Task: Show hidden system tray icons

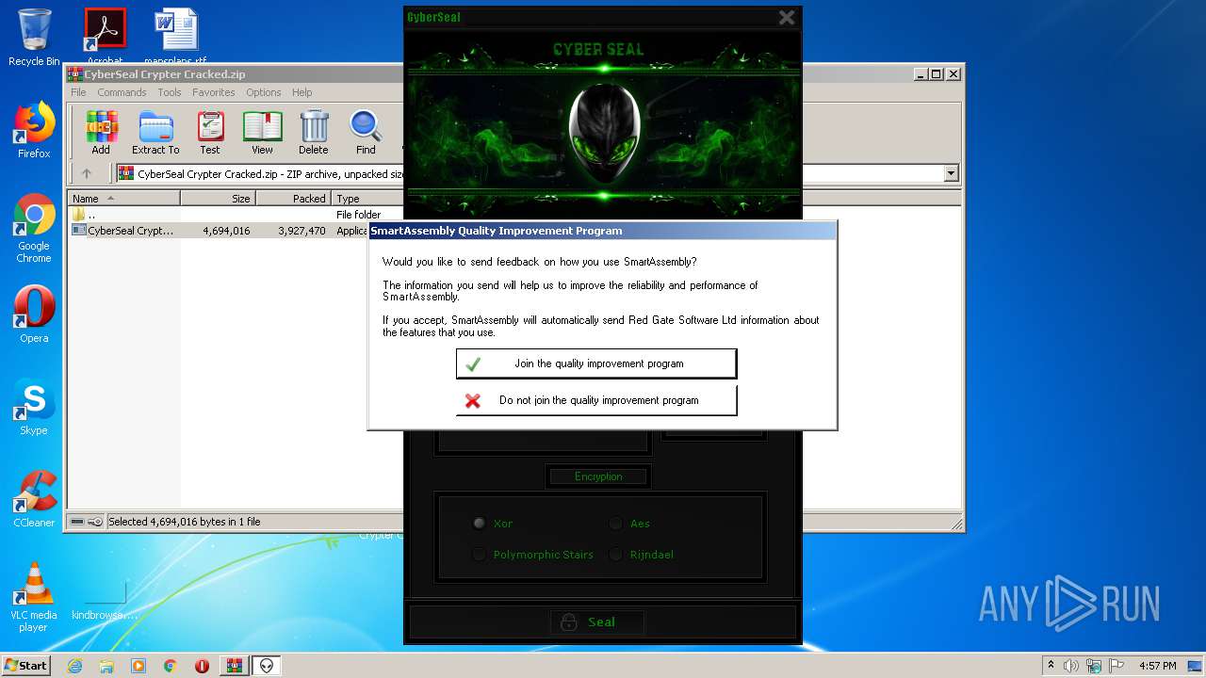Action: coord(1051,666)
